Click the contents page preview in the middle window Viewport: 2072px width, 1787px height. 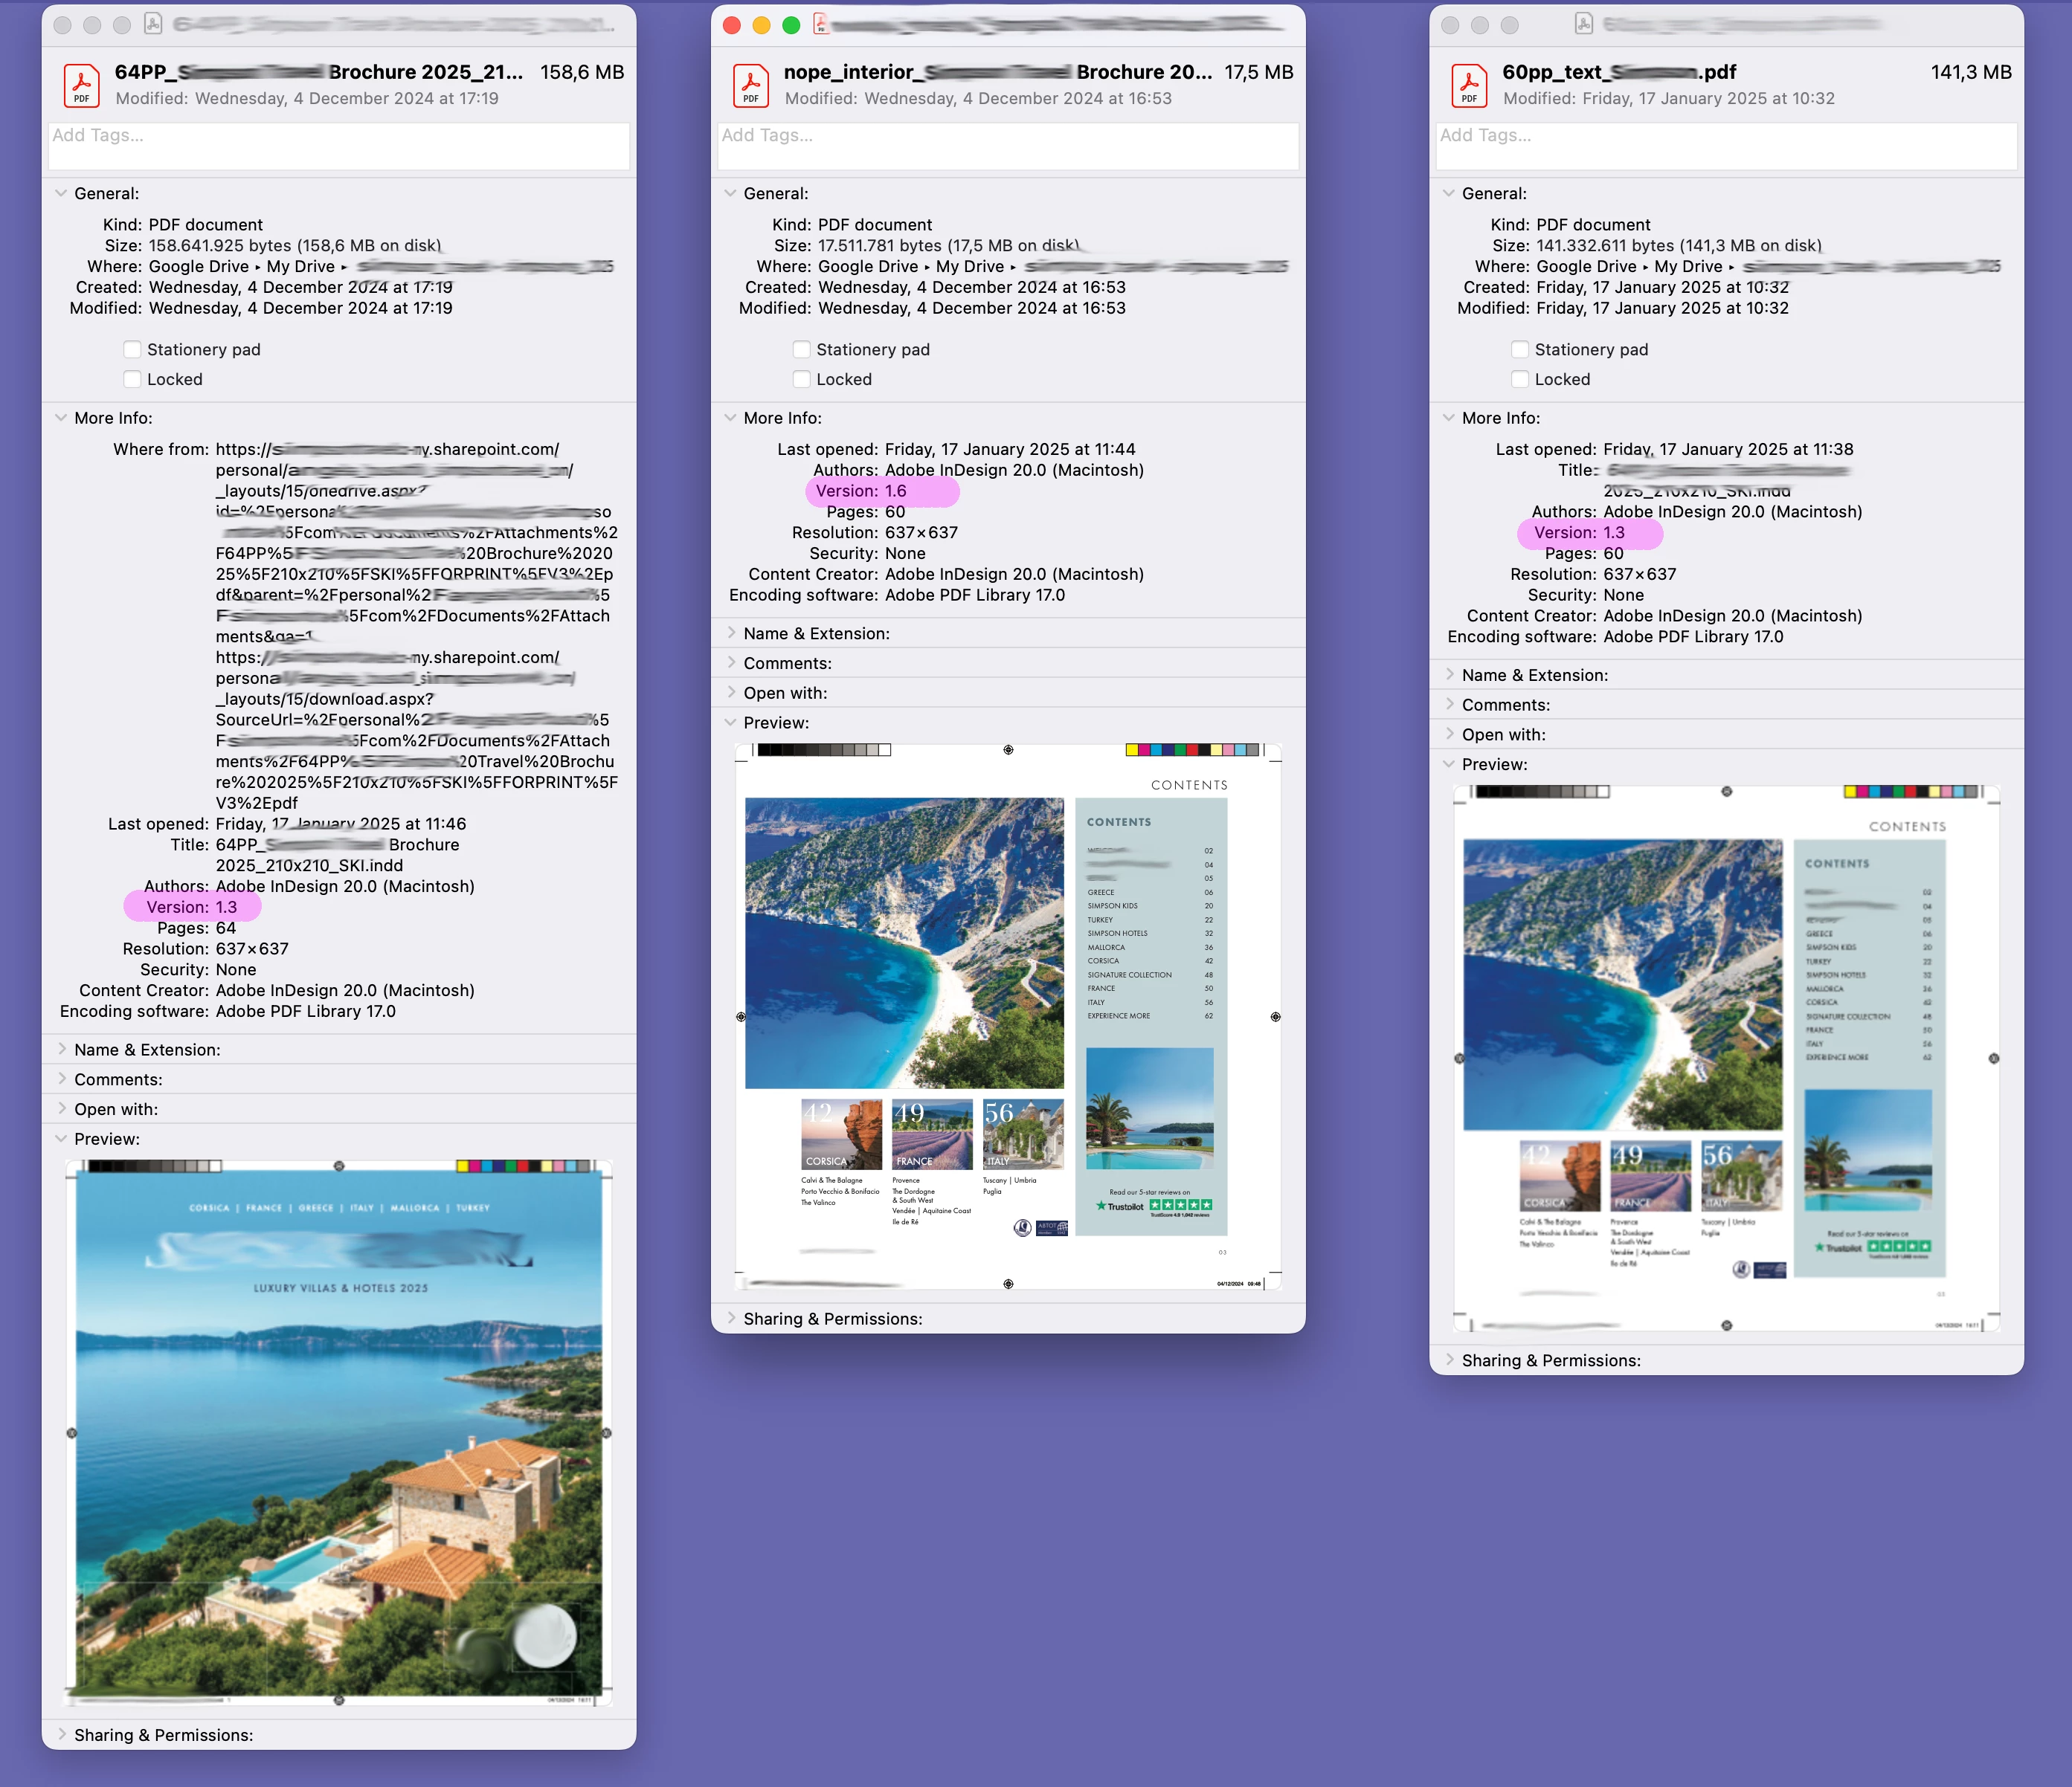tap(1007, 1015)
